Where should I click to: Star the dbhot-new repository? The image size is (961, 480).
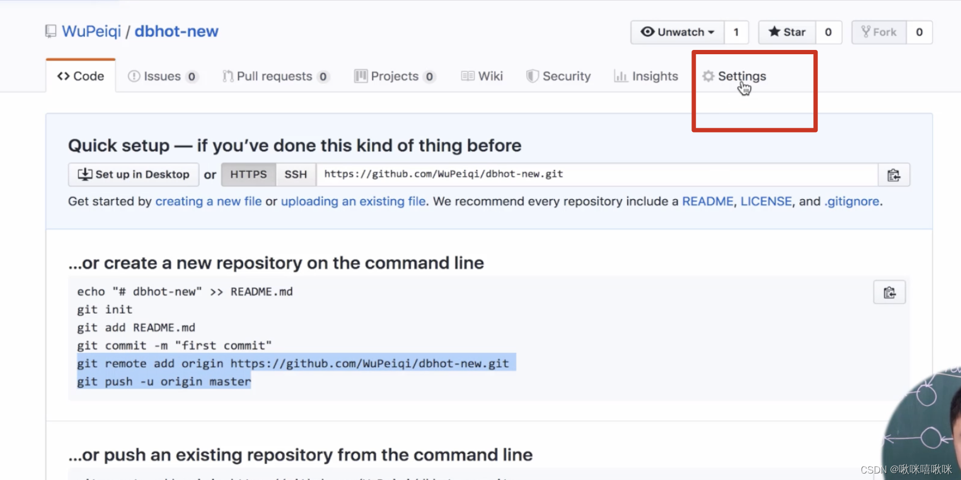[x=787, y=32]
